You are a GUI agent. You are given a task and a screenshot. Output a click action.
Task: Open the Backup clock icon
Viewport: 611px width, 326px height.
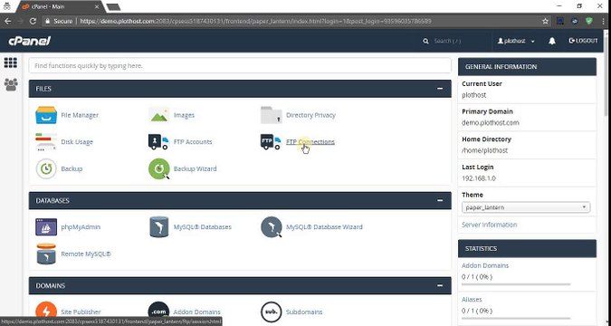46,168
